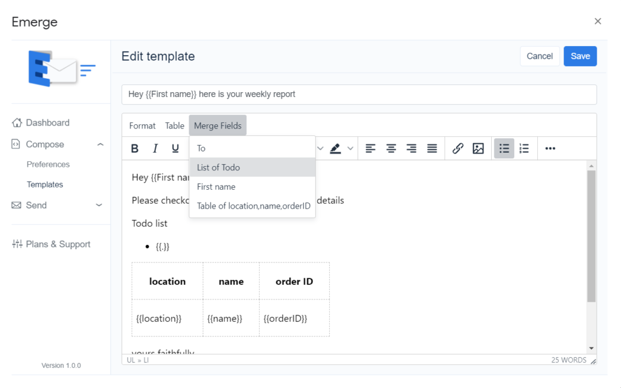This screenshot has width=621, height=388.
Task: Save the template
Action: point(580,56)
